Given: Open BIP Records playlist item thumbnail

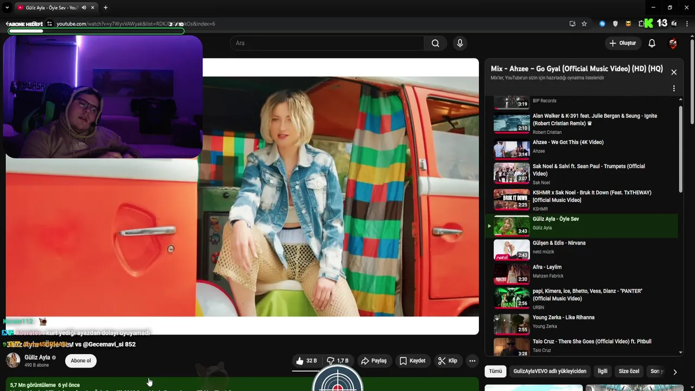Looking at the screenshot, I should [x=511, y=102].
